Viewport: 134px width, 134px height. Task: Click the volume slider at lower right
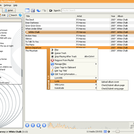(132, 126)
